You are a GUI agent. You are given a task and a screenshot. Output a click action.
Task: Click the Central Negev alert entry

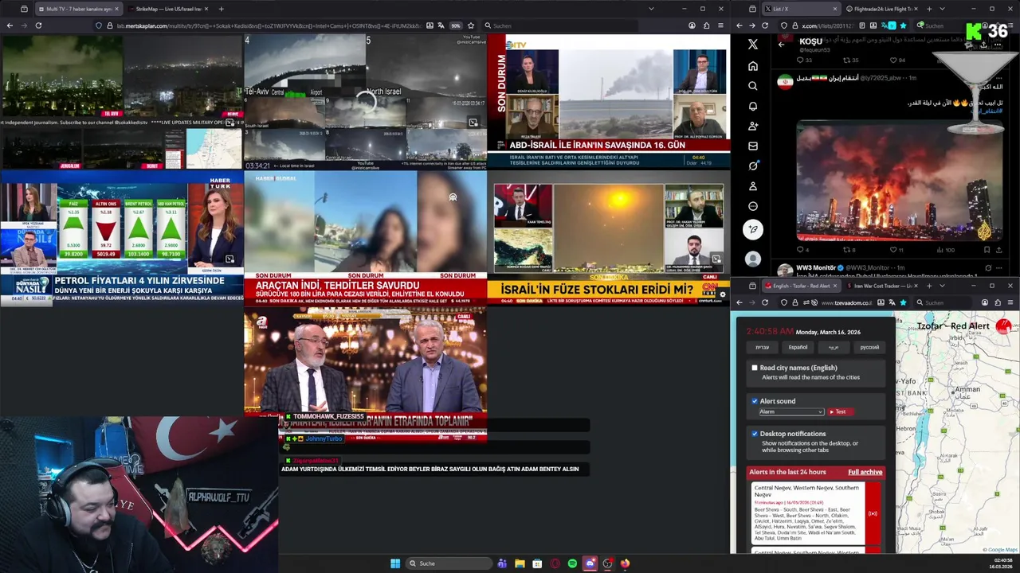point(806,513)
